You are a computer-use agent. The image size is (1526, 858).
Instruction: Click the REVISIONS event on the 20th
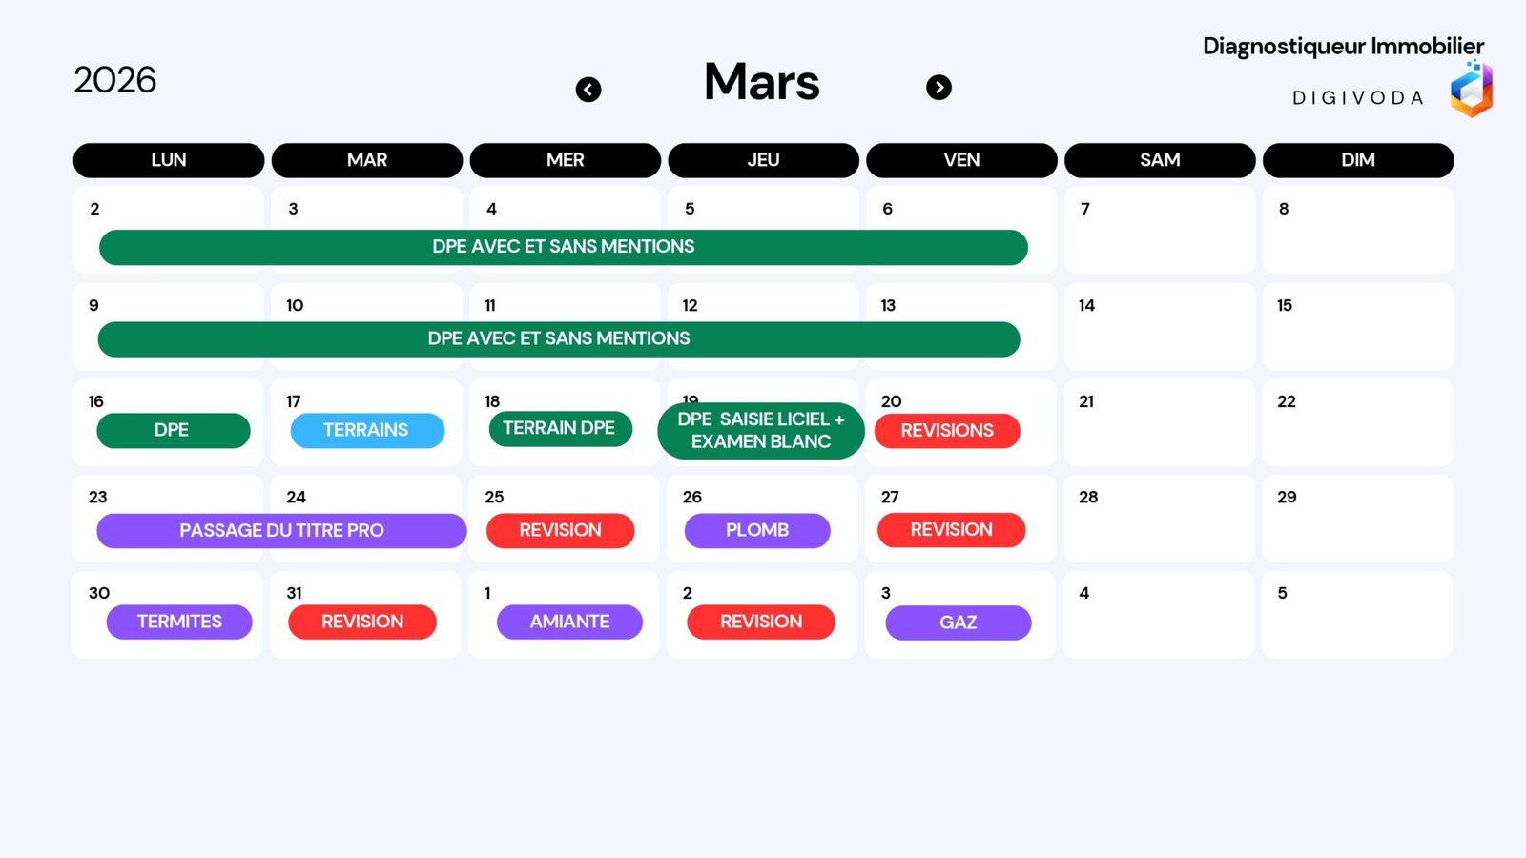(x=947, y=430)
